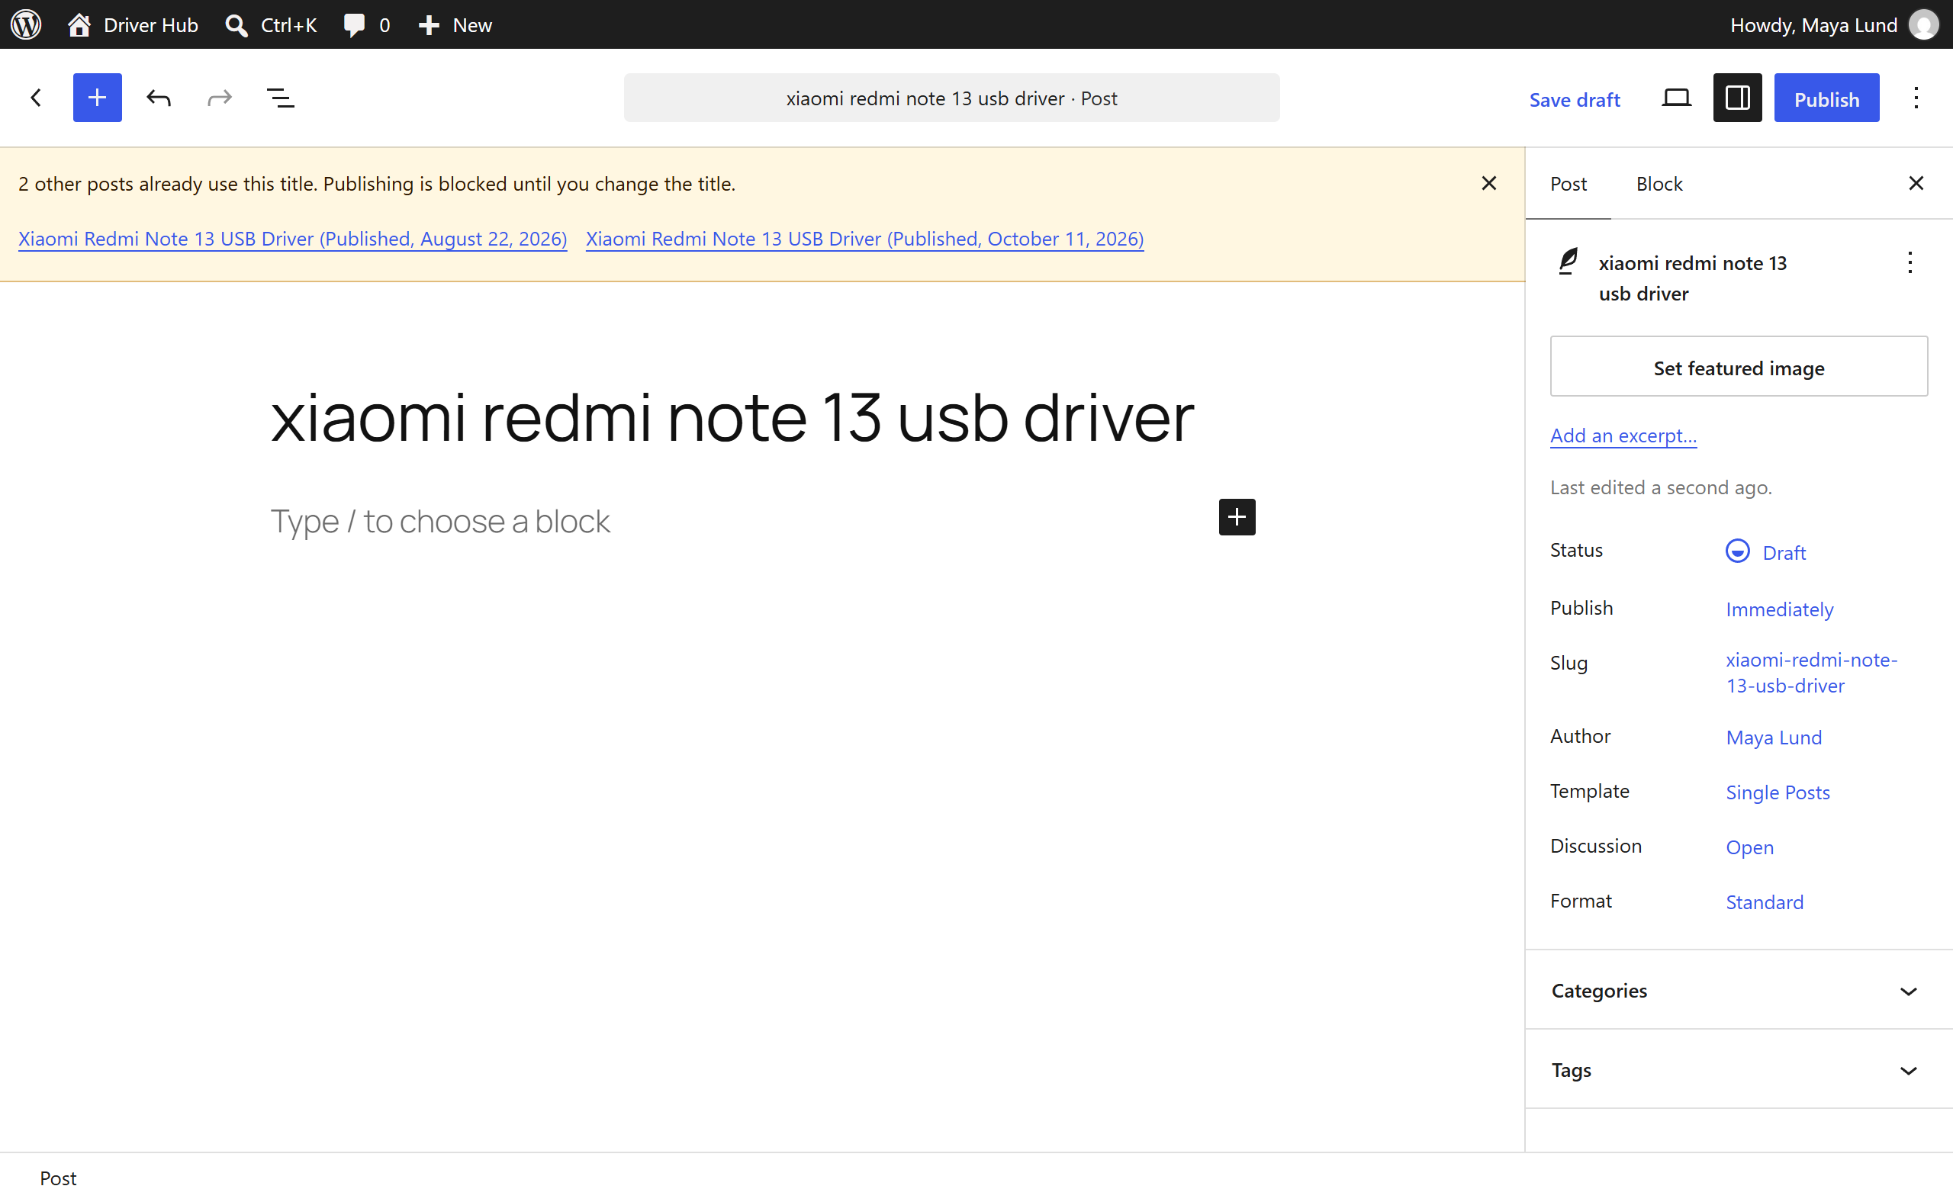The width and height of the screenshot is (1953, 1202).
Task: Change the Immediately publish date
Action: click(1779, 609)
